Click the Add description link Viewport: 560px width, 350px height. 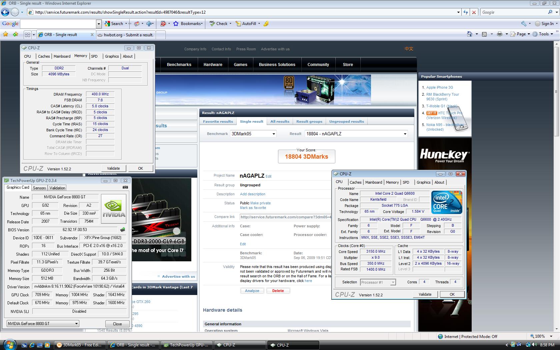[253, 194]
